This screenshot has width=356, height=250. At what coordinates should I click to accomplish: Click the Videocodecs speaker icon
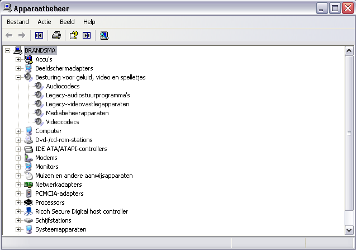(x=39, y=122)
